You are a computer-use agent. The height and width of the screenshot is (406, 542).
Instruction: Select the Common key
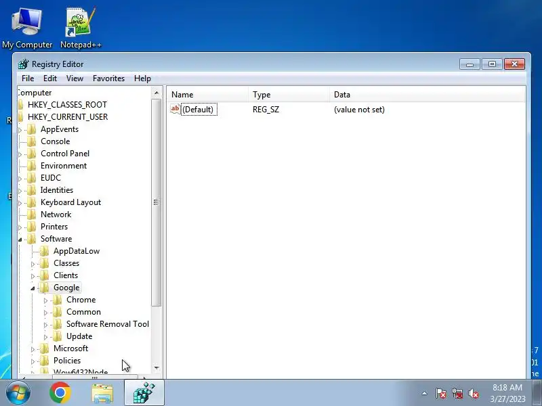click(83, 312)
